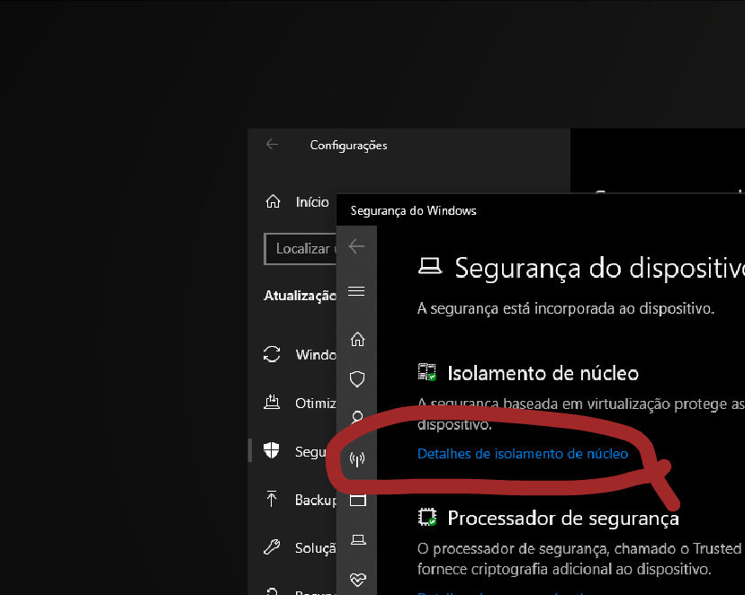The image size is (745, 595).
Task: Click the Processador de segurança heading
Action: coord(563,518)
